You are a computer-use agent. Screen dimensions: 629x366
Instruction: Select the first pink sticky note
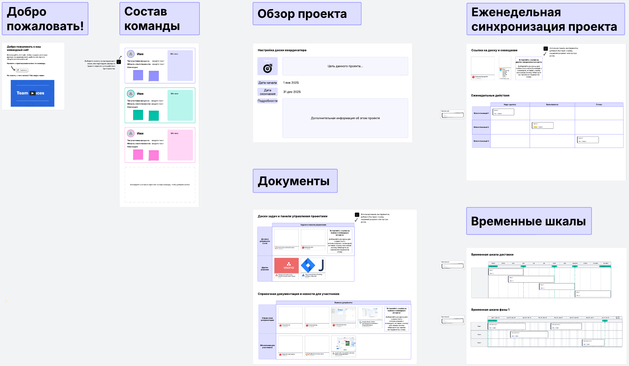(x=138, y=154)
